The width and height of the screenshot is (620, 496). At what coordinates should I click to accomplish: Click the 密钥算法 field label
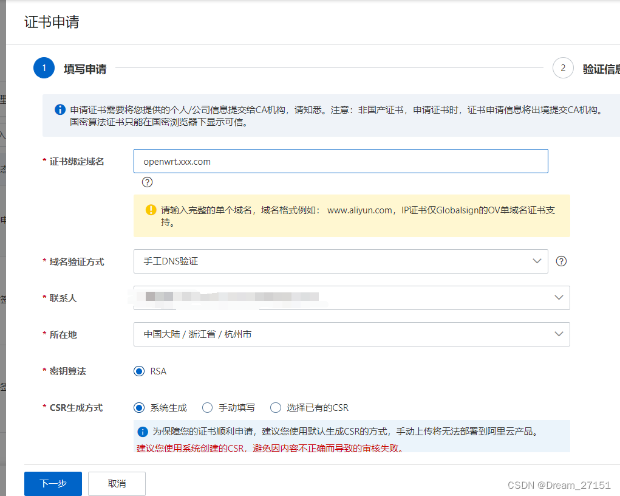pos(67,371)
